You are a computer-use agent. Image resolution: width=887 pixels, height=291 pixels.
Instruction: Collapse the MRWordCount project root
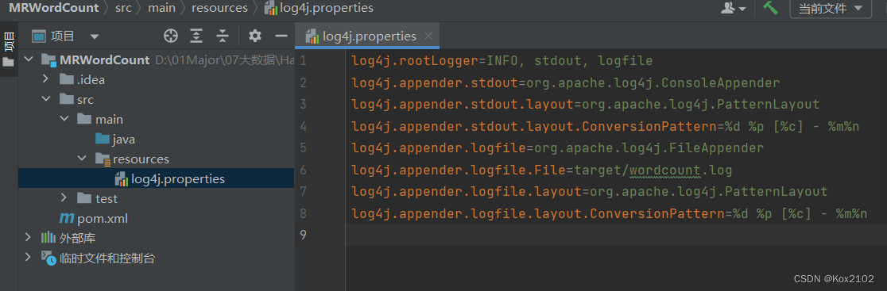[29, 59]
